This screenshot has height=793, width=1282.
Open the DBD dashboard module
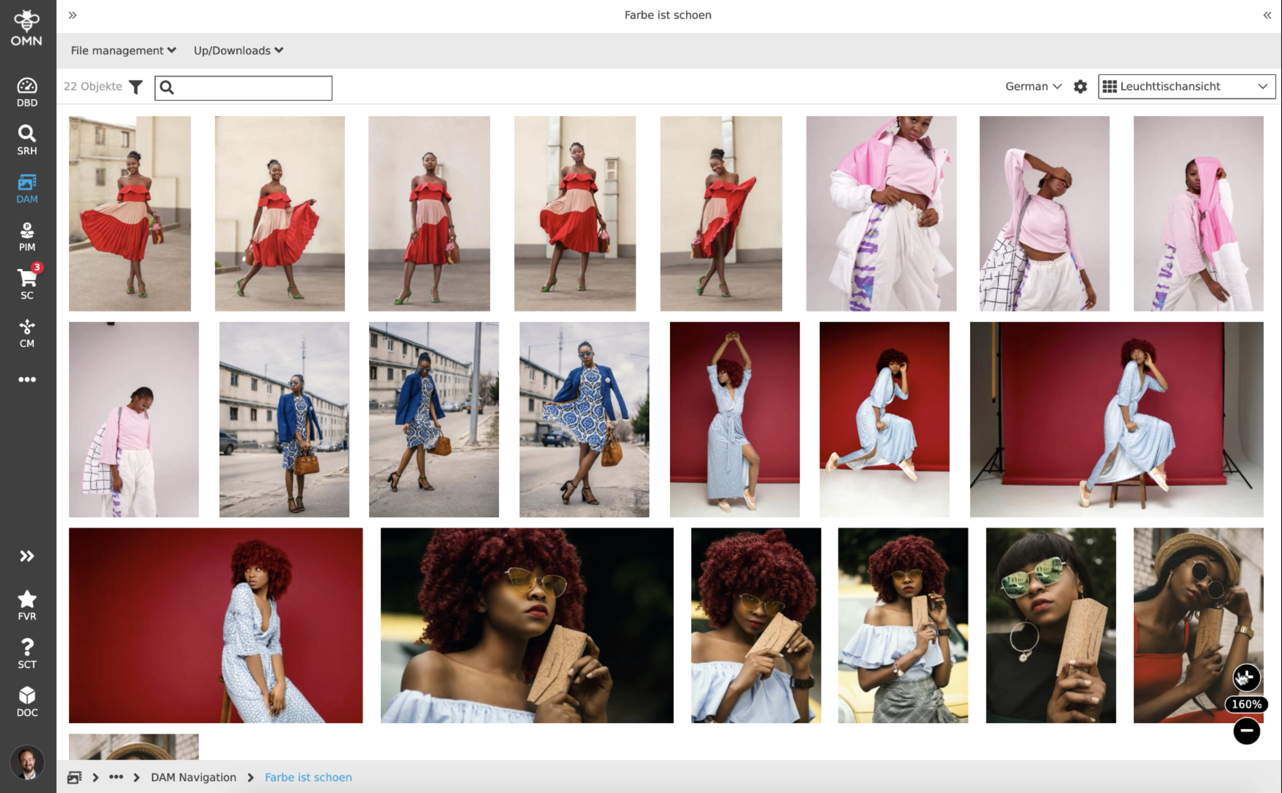(27, 92)
